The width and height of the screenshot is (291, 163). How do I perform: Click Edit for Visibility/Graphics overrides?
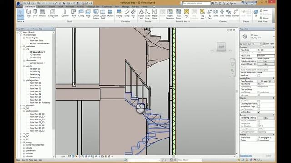[266, 61]
